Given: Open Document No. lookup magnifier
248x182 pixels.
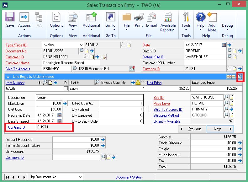Looking at the screenshot, I should (81, 51).
